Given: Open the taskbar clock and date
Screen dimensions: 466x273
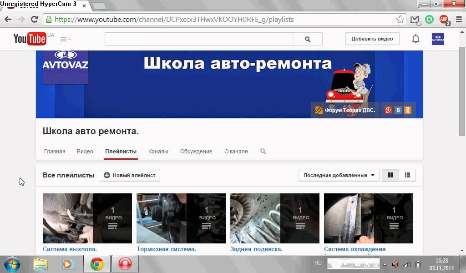Looking at the screenshot, I should (x=441, y=264).
